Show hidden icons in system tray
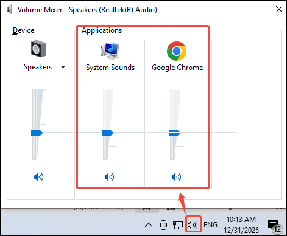This screenshot has width=287, height=236. [x=149, y=225]
